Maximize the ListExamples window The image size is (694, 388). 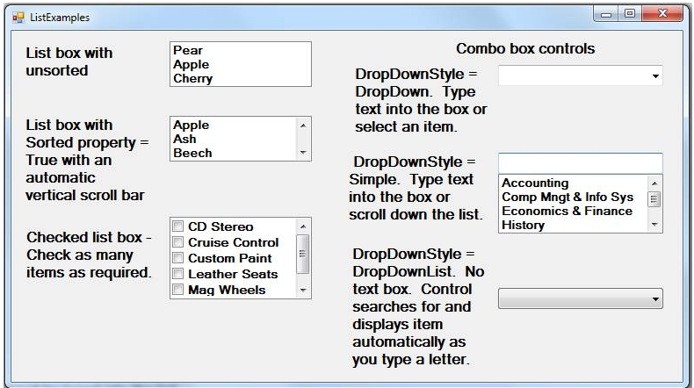click(630, 14)
